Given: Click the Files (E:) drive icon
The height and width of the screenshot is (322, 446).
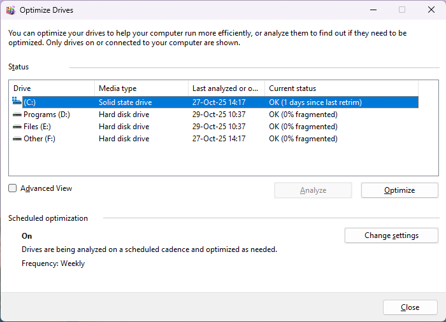Looking at the screenshot, I should pos(17,127).
